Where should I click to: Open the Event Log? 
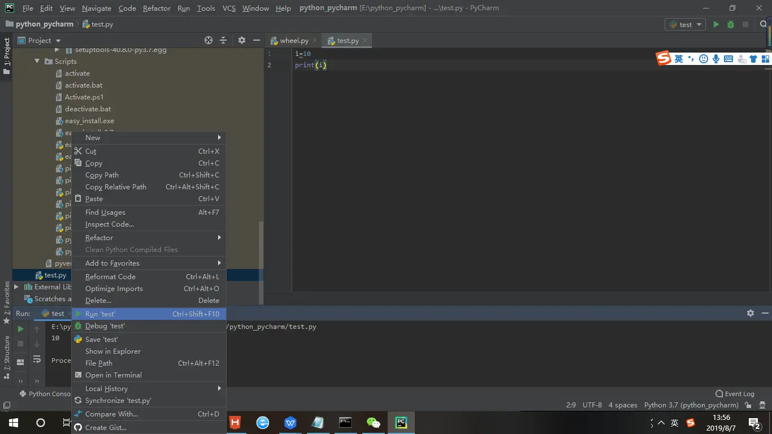pyautogui.click(x=735, y=394)
